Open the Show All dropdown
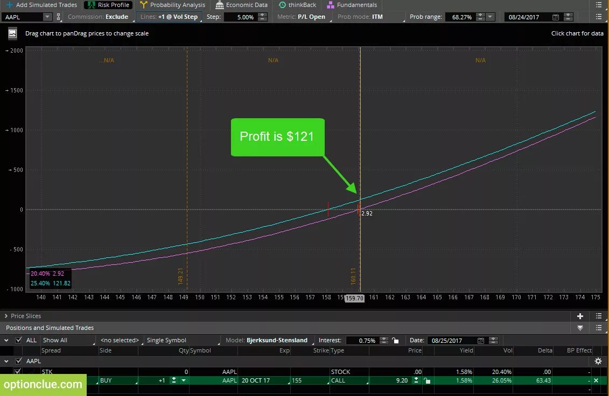609x396 pixels. [68, 340]
